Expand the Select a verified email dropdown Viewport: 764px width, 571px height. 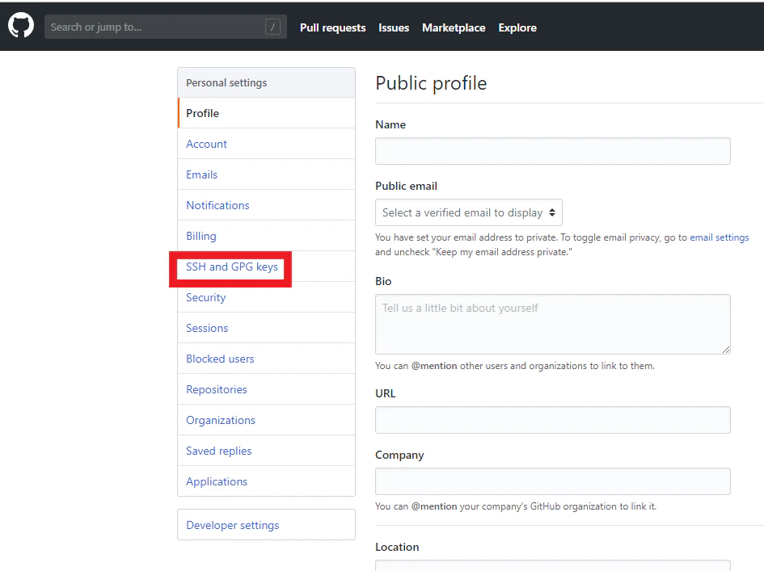click(x=469, y=212)
